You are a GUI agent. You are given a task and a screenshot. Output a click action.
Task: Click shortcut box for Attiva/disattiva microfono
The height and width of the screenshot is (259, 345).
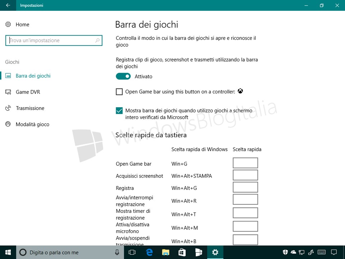(x=245, y=226)
